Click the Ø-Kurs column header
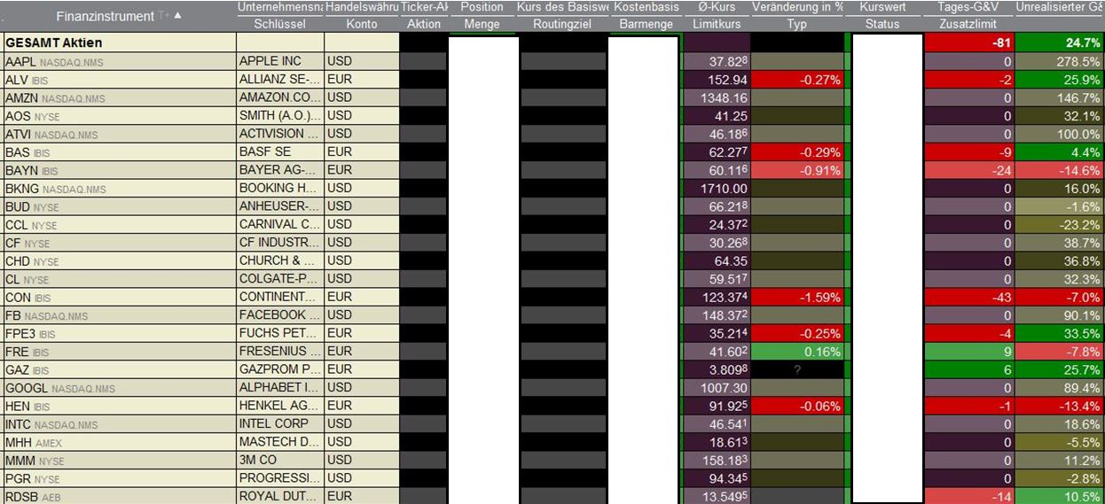 717,7
